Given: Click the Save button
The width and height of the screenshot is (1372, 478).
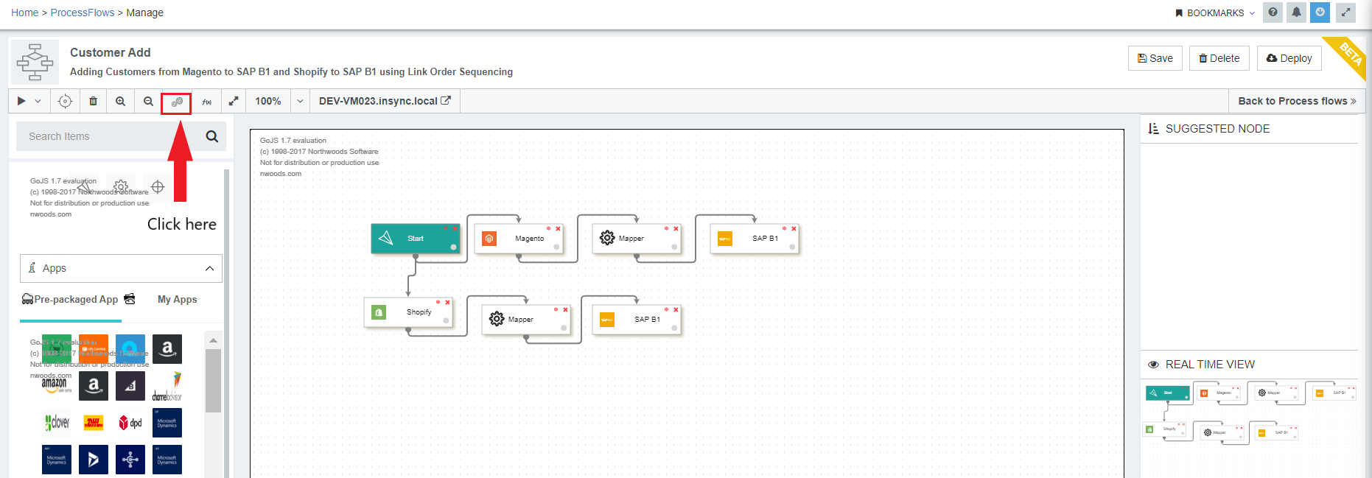Looking at the screenshot, I should (1155, 58).
